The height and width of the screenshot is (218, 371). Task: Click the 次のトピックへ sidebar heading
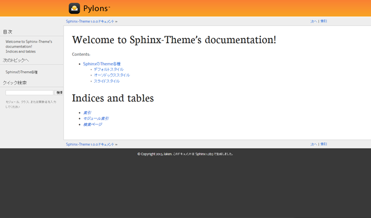coord(16,60)
